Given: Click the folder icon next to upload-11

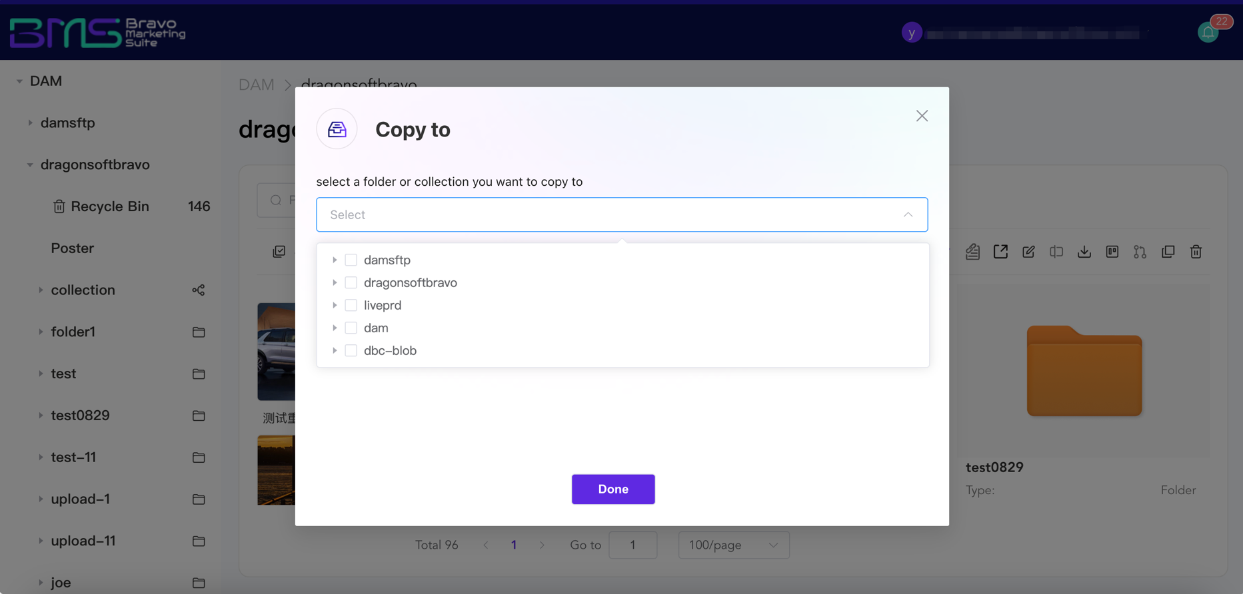Looking at the screenshot, I should pos(199,541).
